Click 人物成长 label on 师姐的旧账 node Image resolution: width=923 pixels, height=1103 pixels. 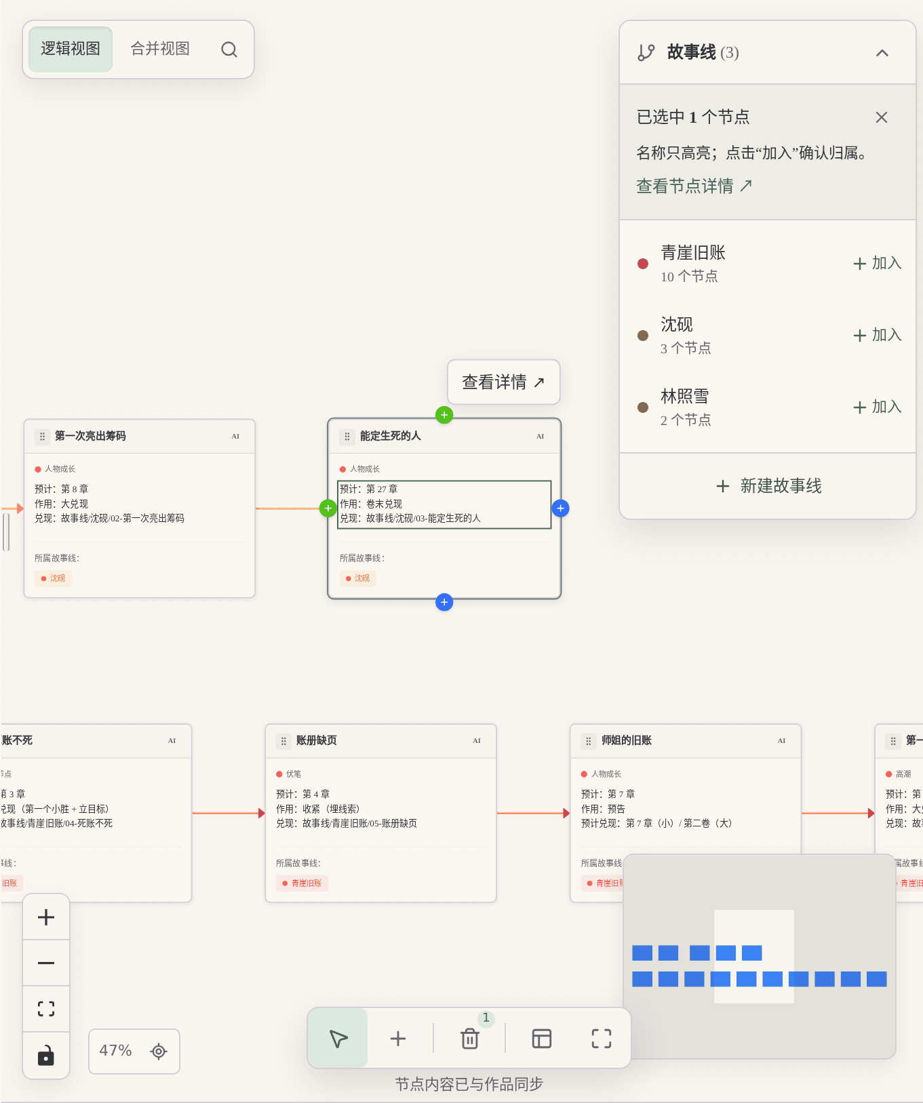tap(606, 774)
